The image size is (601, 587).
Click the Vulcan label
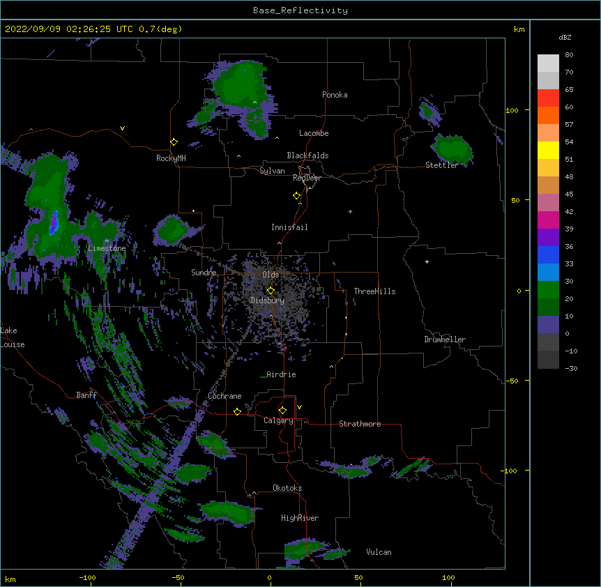tap(379, 552)
